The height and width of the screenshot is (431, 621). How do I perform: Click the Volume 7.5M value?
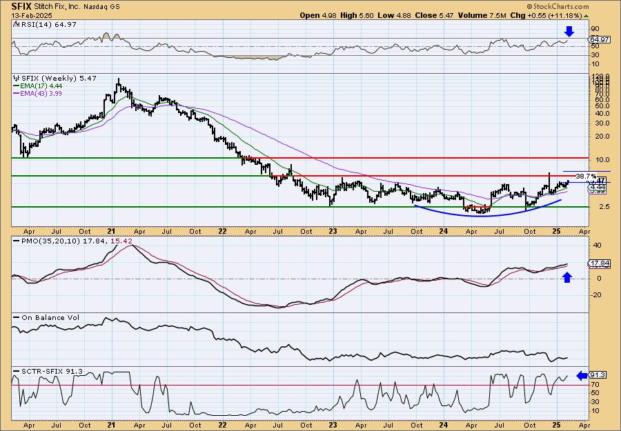(482, 15)
